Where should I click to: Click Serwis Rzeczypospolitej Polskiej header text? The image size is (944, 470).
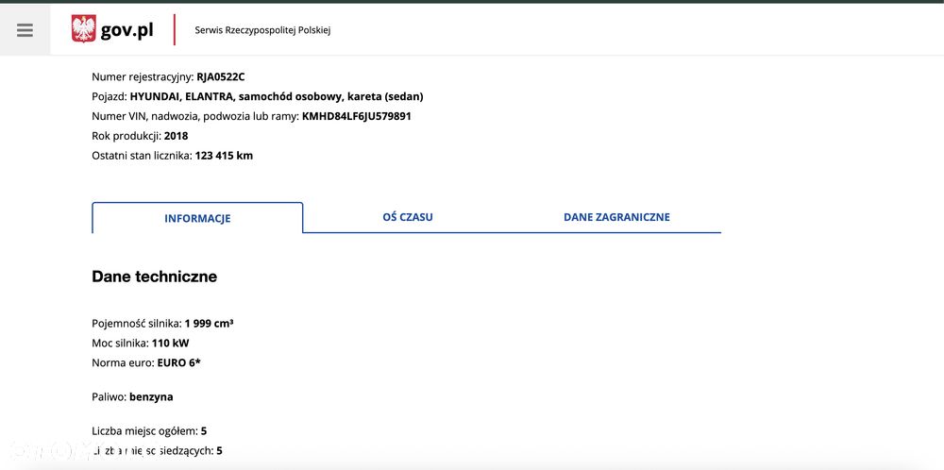262,30
